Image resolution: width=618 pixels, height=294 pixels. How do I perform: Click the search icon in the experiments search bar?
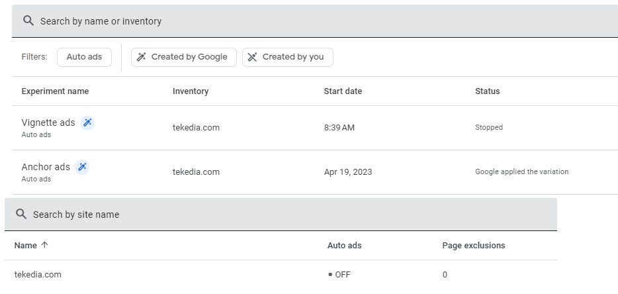pos(28,21)
